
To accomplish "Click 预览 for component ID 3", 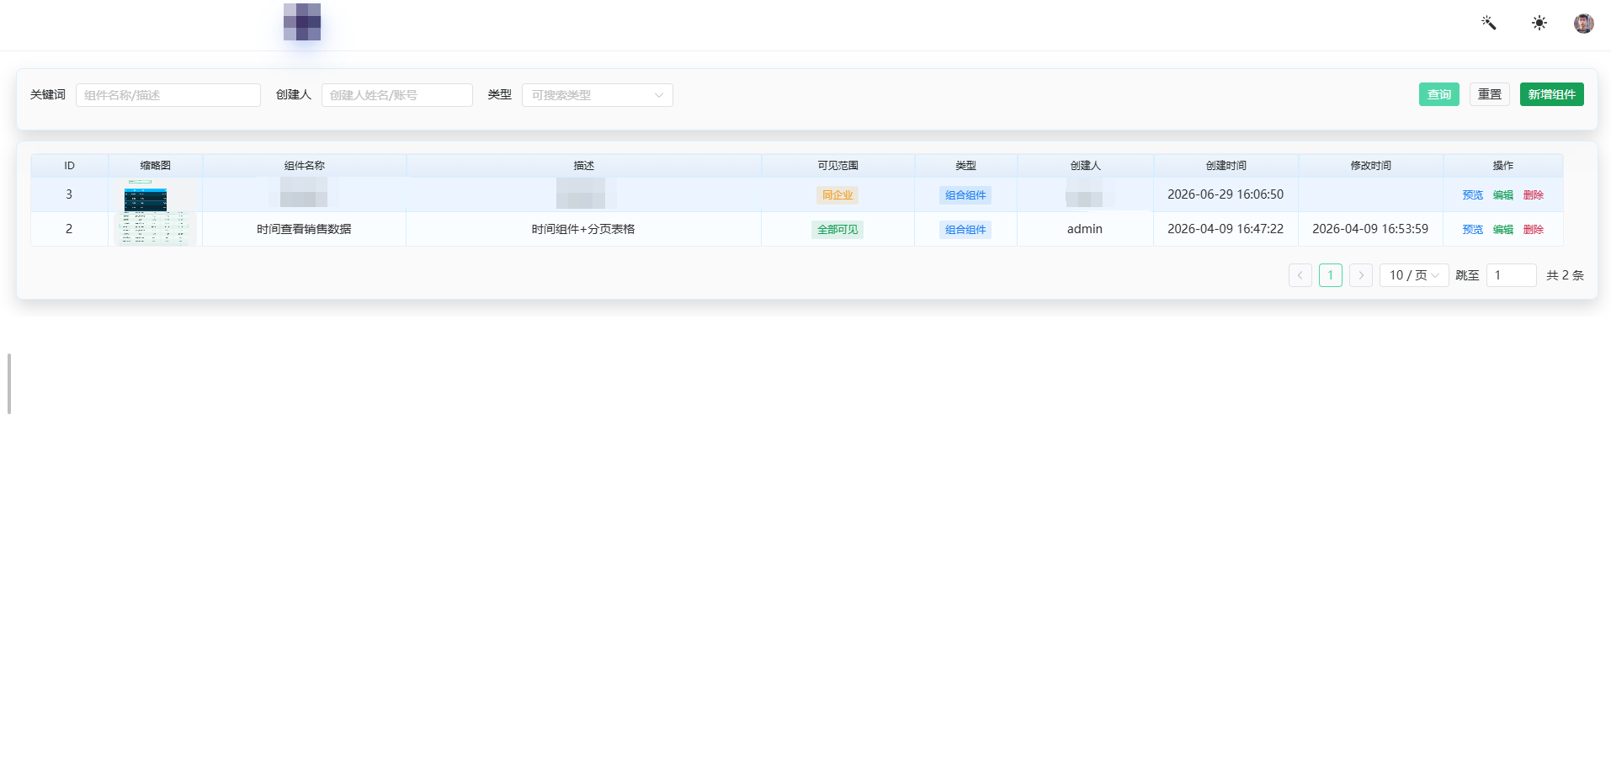I will (1472, 195).
